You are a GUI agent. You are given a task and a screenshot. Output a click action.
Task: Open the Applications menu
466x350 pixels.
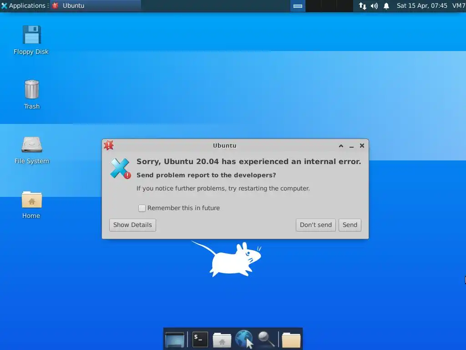pyautogui.click(x=24, y=5)
